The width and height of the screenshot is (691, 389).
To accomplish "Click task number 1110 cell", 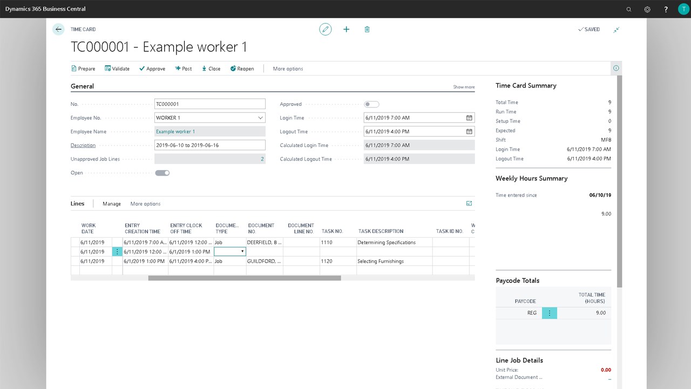I will pyautogui.click(x=338, y=243).
